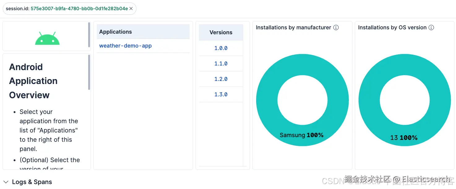Viewport: 456px width, 189px height.
Task: Click the 'Select your application' instruction text
Action: point(49,130)
